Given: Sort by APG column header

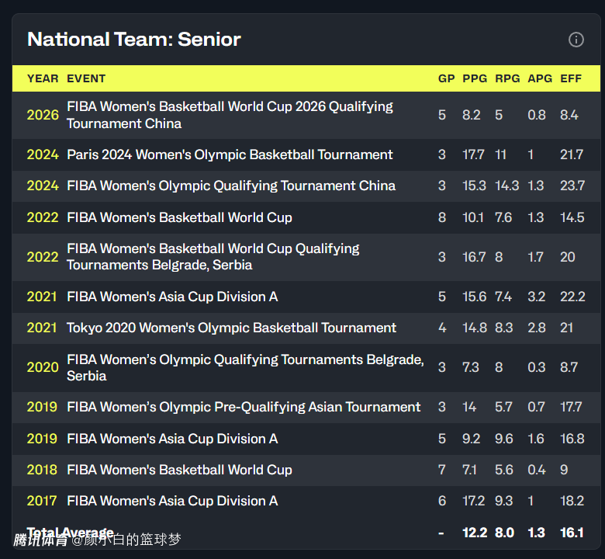Looking at the screenshot, I should click(540, 78).
